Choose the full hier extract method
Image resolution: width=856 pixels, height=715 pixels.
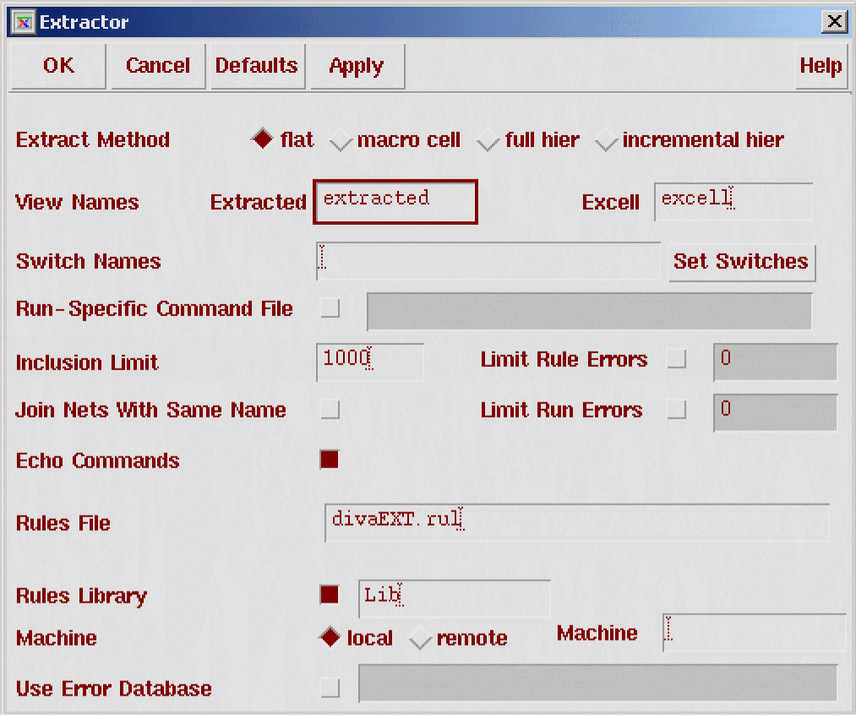tap(488, 140)
